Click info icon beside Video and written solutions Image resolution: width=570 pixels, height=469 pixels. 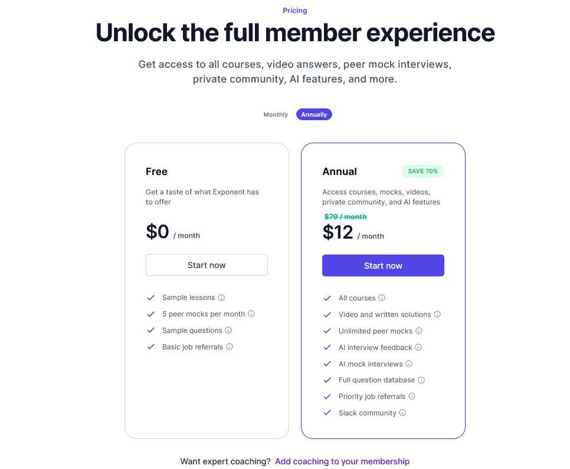(437, 315)
